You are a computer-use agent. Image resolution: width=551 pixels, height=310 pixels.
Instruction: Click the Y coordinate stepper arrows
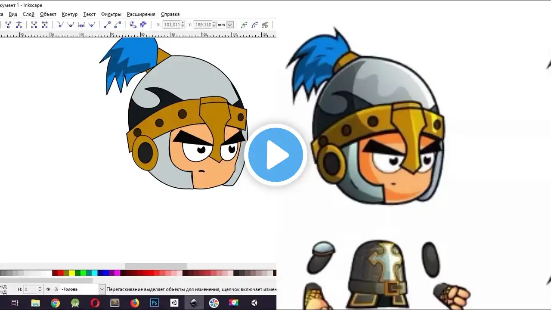click(214, 25)
